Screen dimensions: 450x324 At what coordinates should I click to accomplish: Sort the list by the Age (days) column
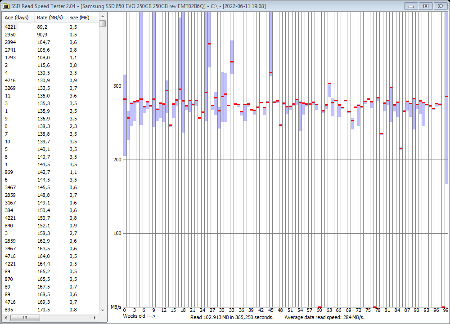click(16, 18)
